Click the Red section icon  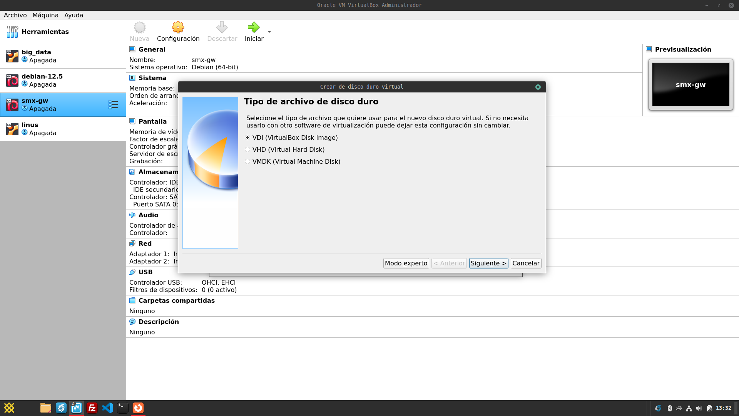pos(132,243)
